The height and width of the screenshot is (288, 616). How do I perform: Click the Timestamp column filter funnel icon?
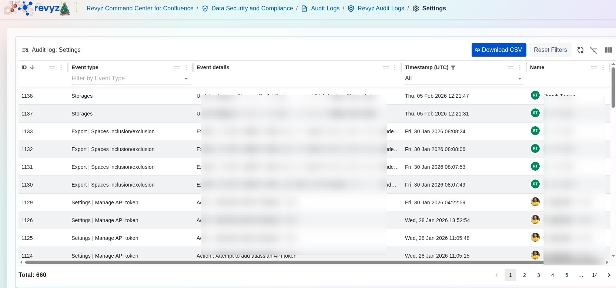[x=453, y=68]
